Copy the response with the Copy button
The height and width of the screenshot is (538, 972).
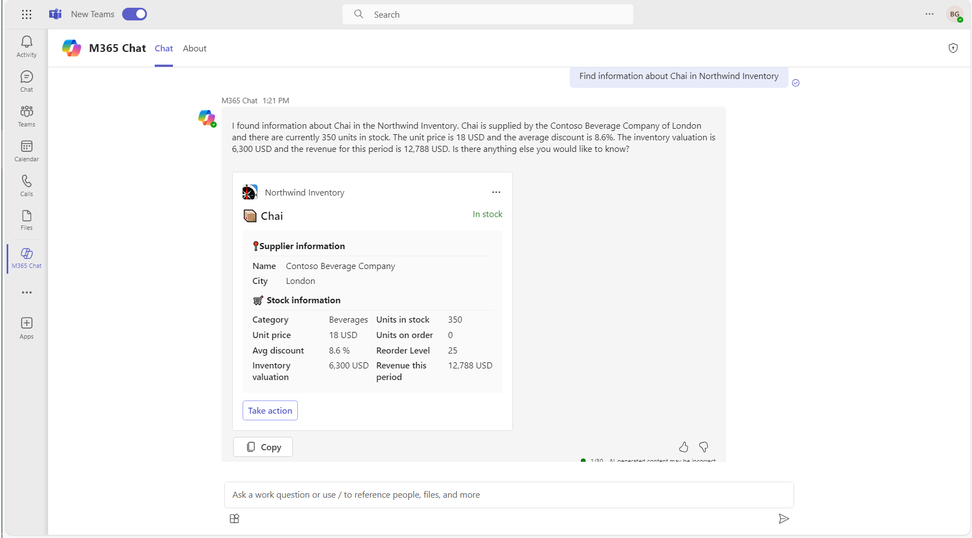[x=263, y=447]
